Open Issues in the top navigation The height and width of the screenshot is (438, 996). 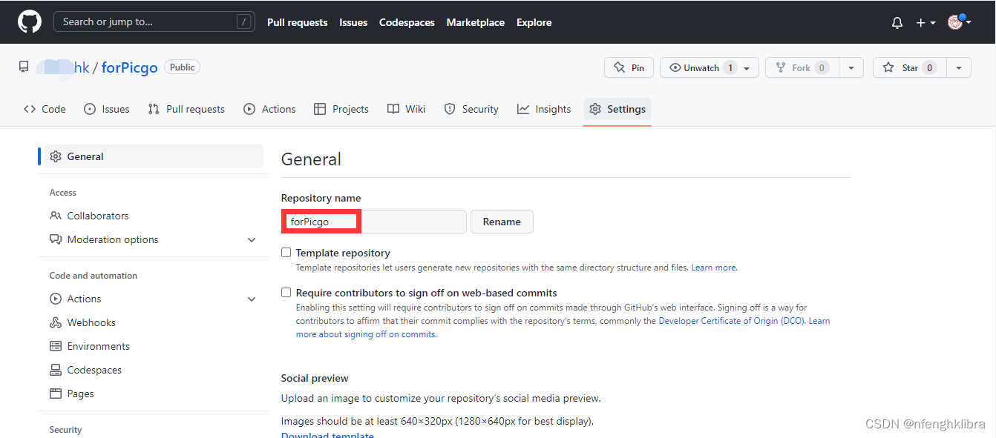click(x=353, y=22)
